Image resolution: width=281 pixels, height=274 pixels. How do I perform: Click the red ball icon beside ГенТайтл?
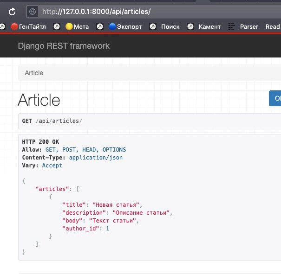(14, 26)
